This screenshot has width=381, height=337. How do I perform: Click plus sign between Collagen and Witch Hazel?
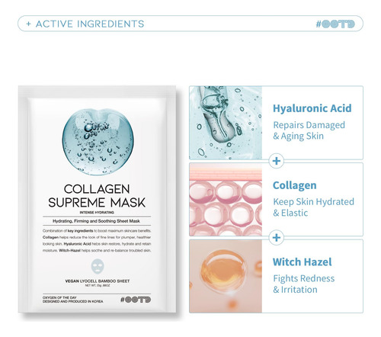(x=277, y=238)
